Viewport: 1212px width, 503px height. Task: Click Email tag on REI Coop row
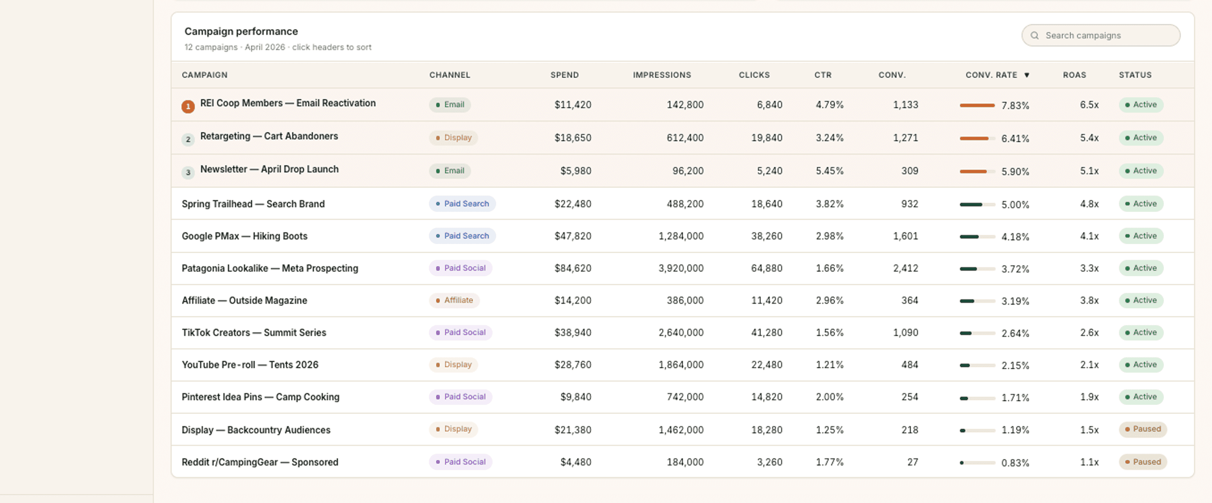coord(450,105)
